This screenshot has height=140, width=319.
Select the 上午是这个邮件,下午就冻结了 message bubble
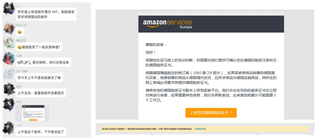click(x=41, y=132)
